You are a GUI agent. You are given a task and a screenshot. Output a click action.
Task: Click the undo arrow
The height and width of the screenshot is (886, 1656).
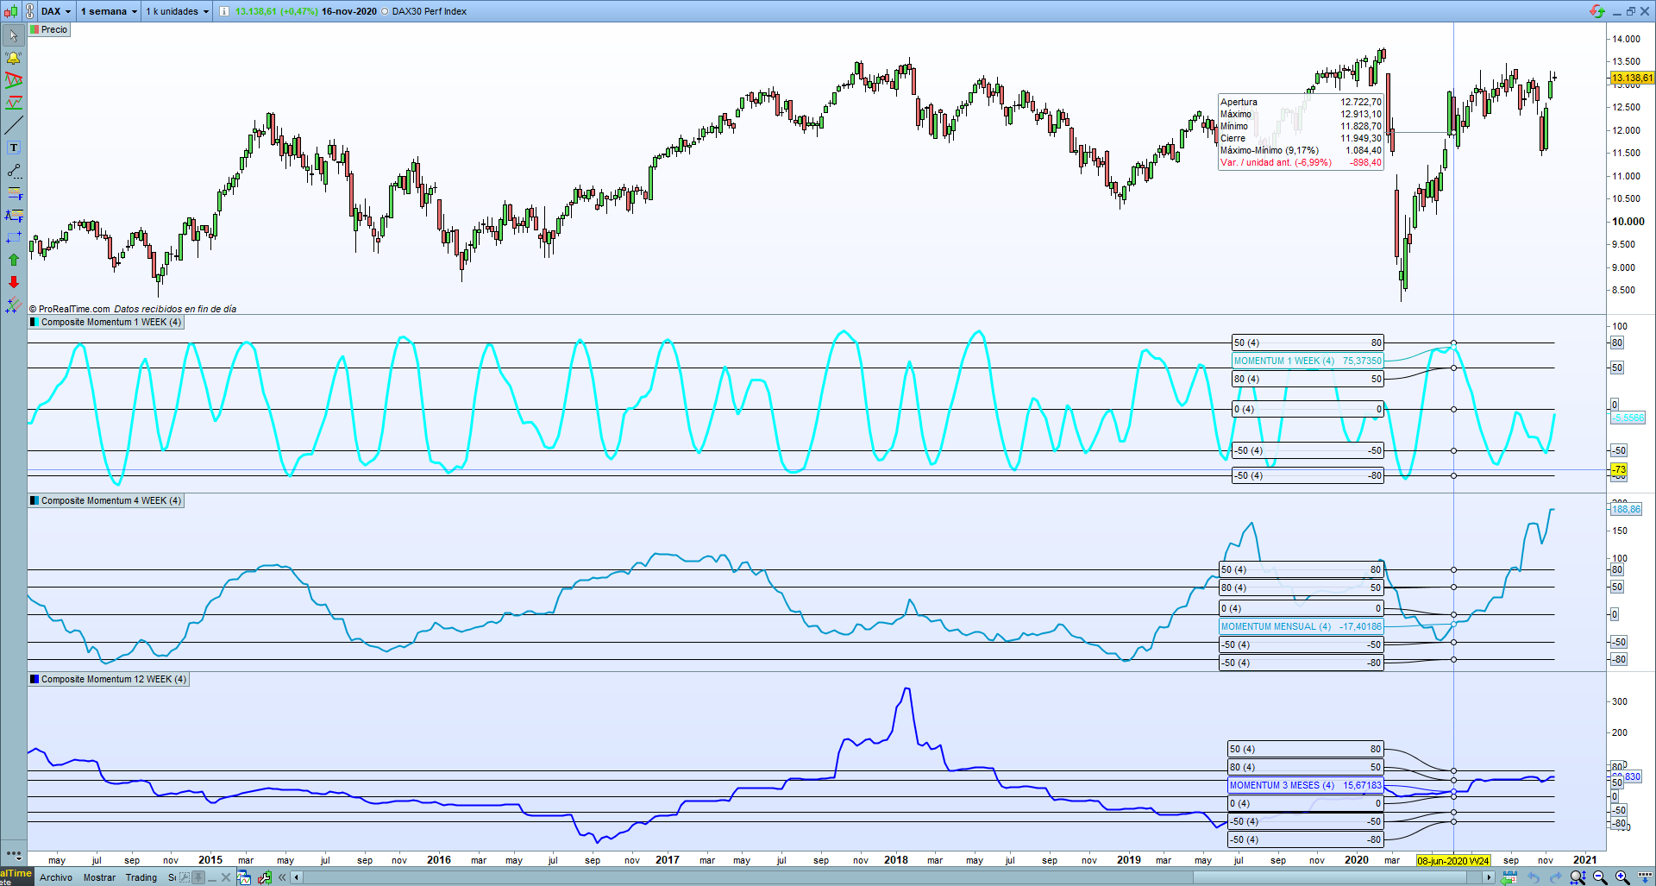(1534, 877)
